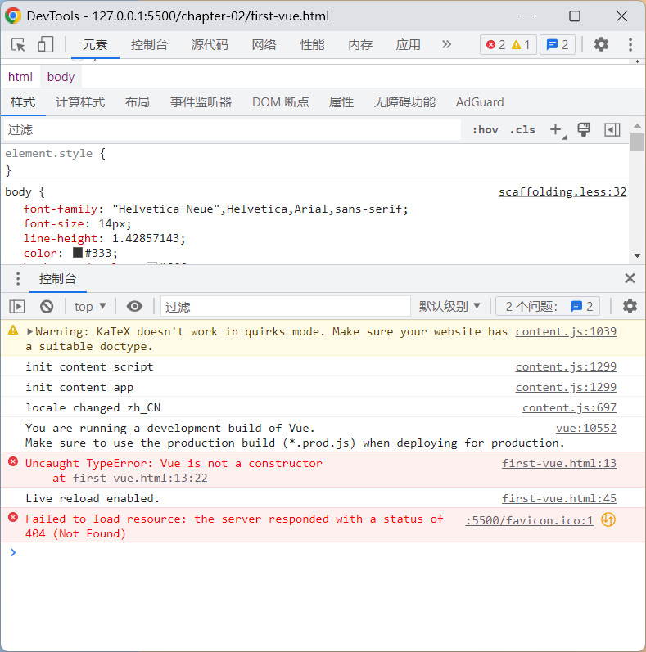The image size is (646, 652).
Task: Open the more tabs chevron
Action: [446, 44]
